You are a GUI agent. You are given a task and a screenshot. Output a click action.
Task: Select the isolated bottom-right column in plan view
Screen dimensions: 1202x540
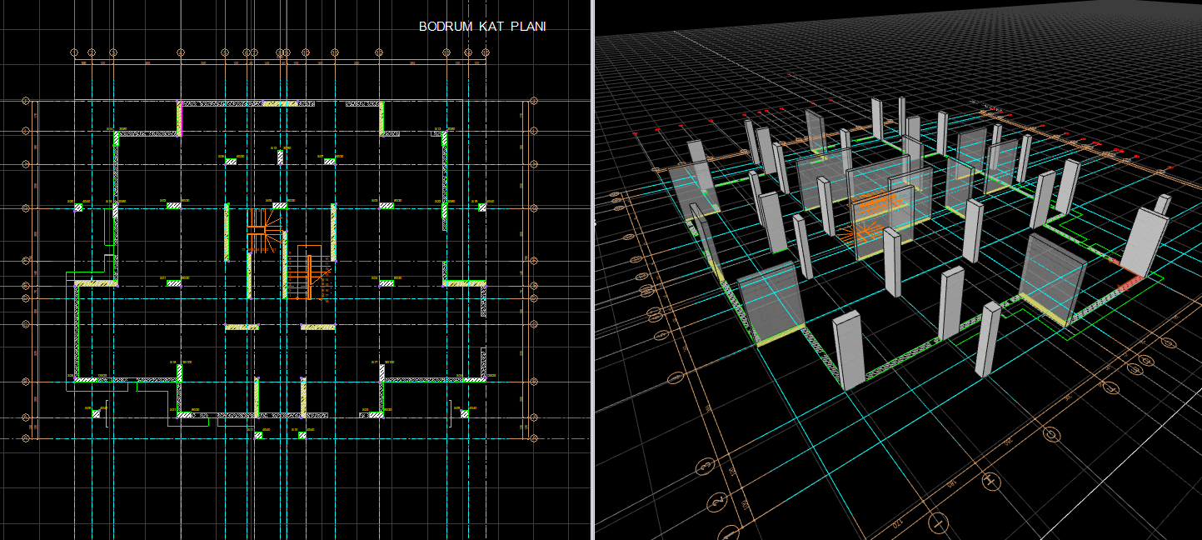pyautogui.click(x=464, y=413)
